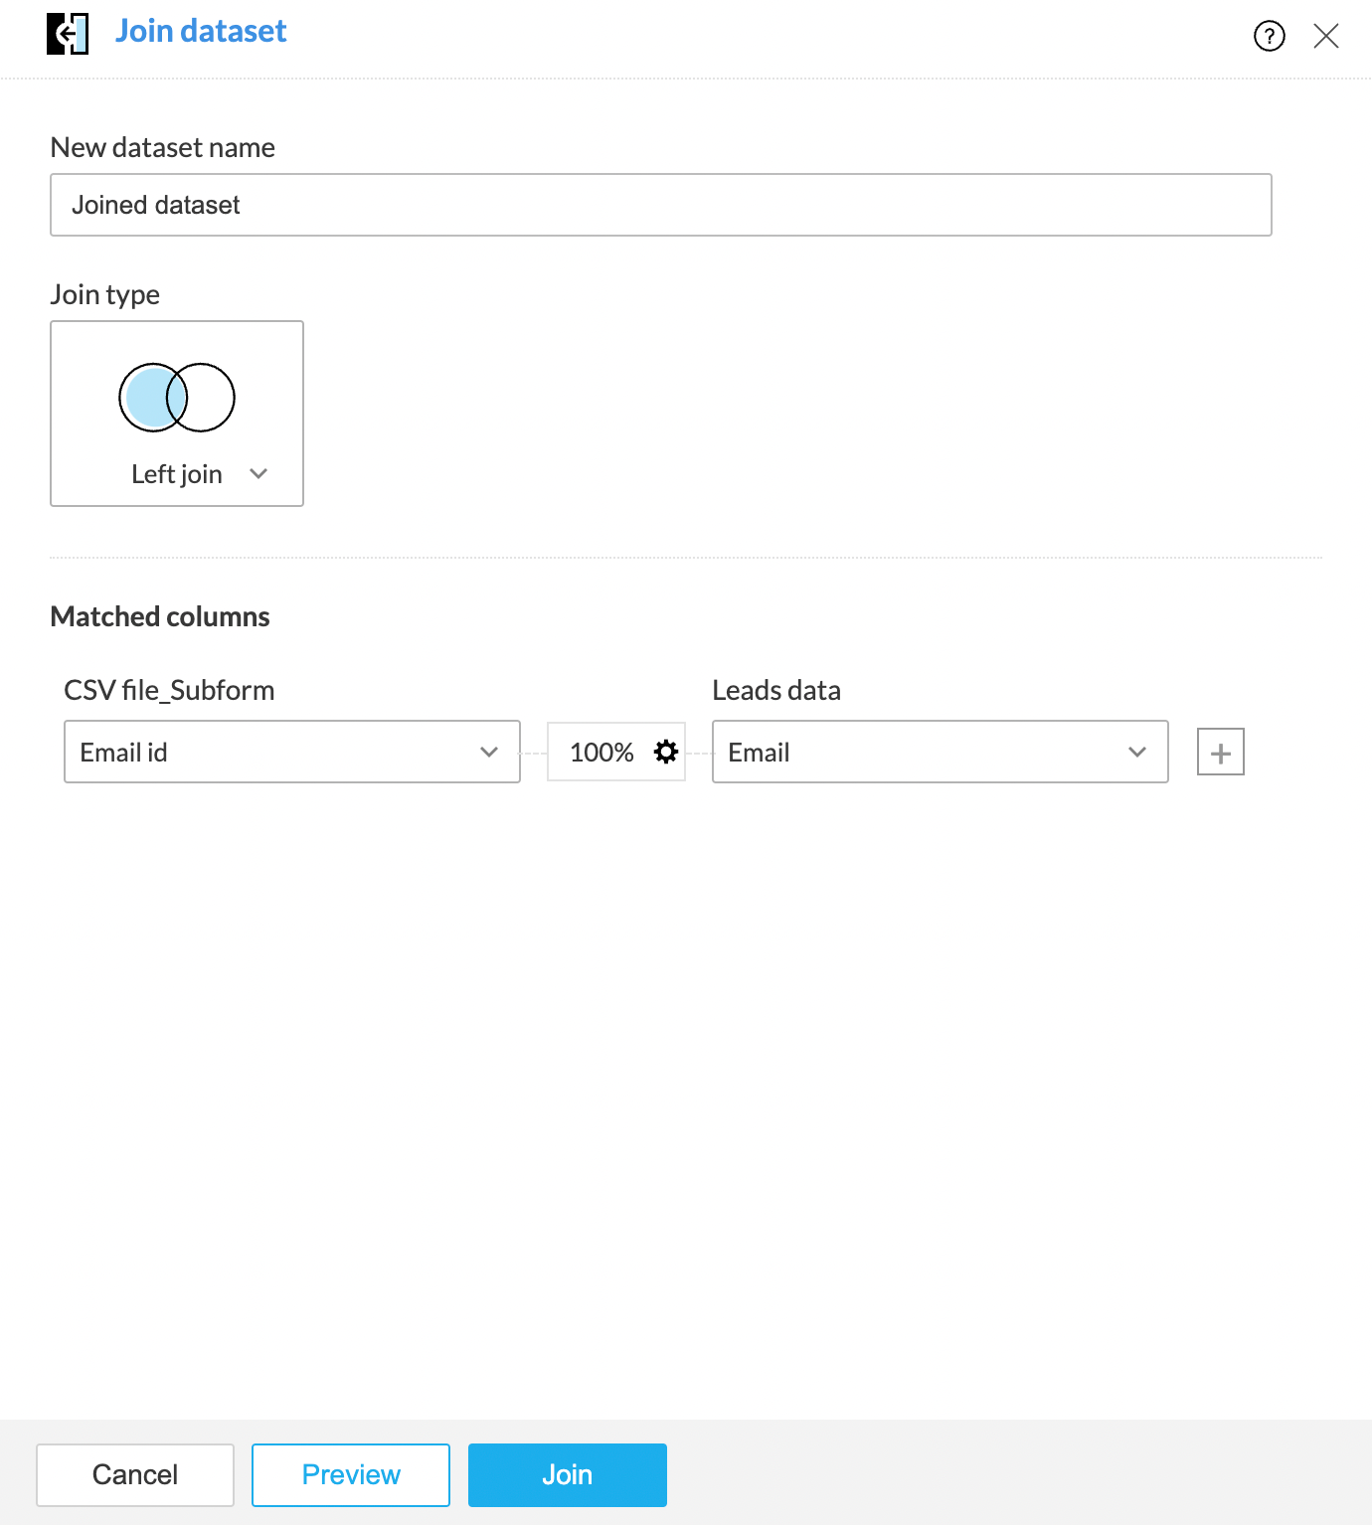
Task: Click the chevron arrow in Email field
Action: click(1137, 752)
